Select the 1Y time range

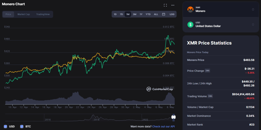pos(141,14)
